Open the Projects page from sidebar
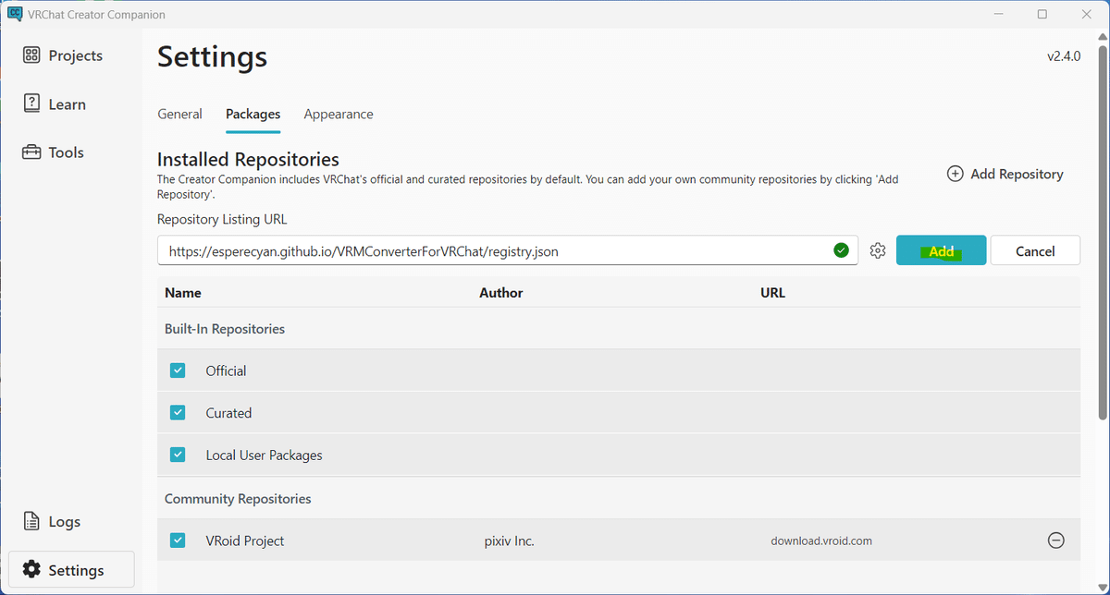 click(x=63, y=55)
